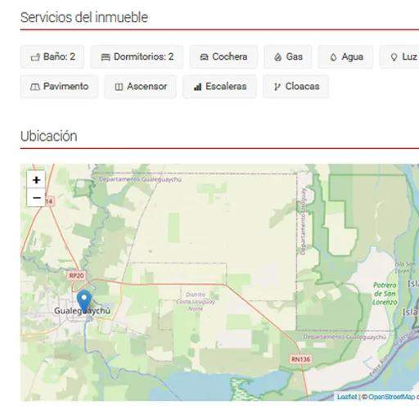Click the RN136 road label on map

click(x=300, y=359)
